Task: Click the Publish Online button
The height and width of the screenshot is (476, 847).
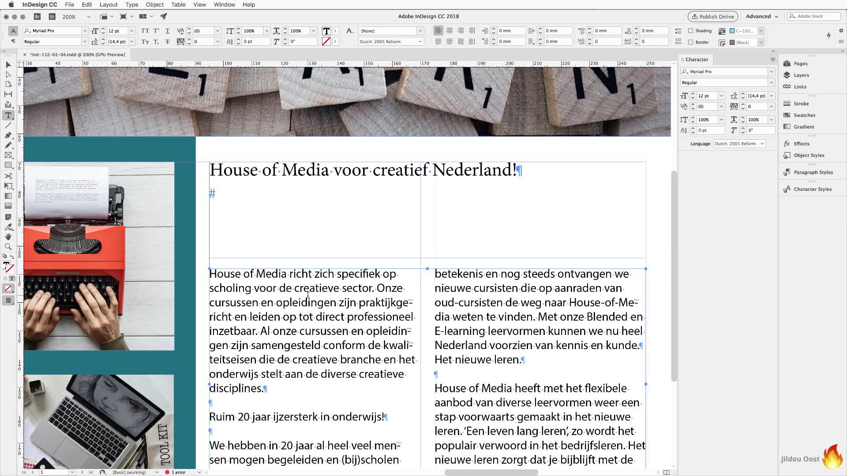Action: (713, 16)
